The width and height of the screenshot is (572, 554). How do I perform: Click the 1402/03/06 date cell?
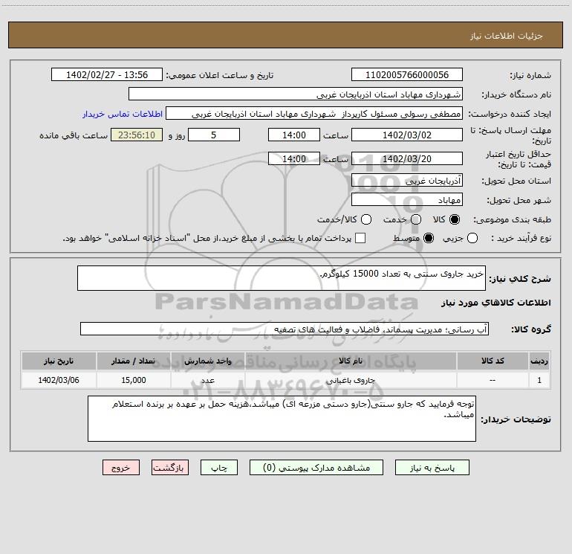tap(59, 381)
